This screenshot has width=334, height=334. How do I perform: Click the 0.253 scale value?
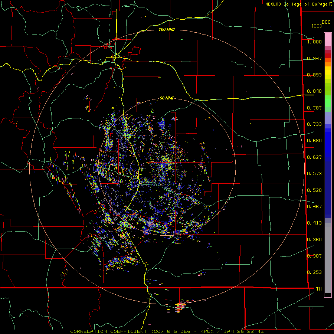[x=314, y=272]
